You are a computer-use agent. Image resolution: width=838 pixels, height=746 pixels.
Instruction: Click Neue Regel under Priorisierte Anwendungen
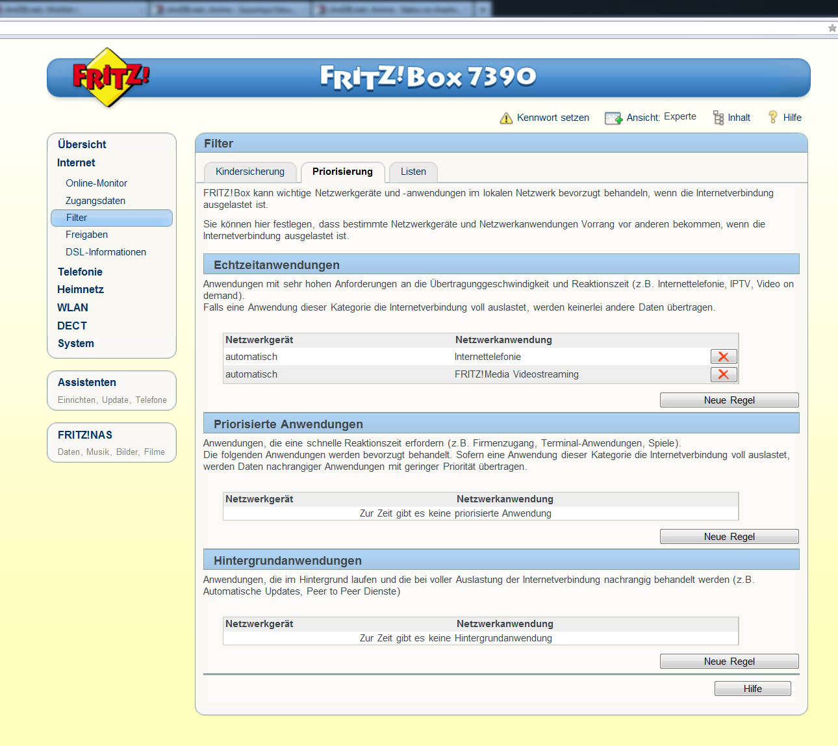(x=730, y=537)
